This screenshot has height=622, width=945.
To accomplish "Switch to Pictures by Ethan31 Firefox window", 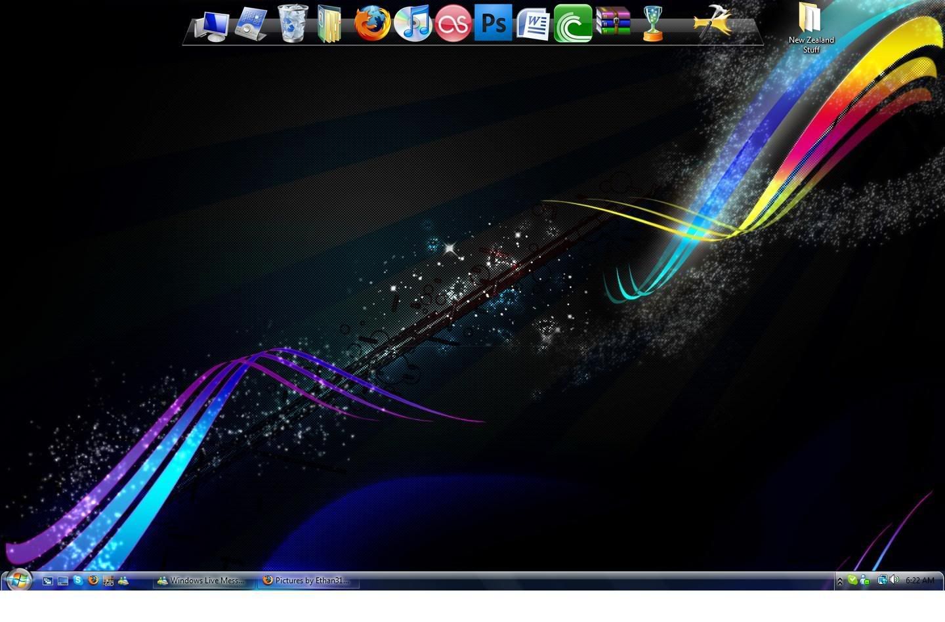I will click(x=308, y=581).
